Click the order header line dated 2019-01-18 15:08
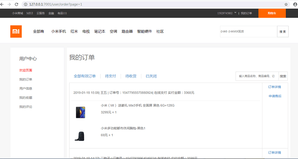Image resolution: width=298 pixels, height=159 pixels. [134, 93]
